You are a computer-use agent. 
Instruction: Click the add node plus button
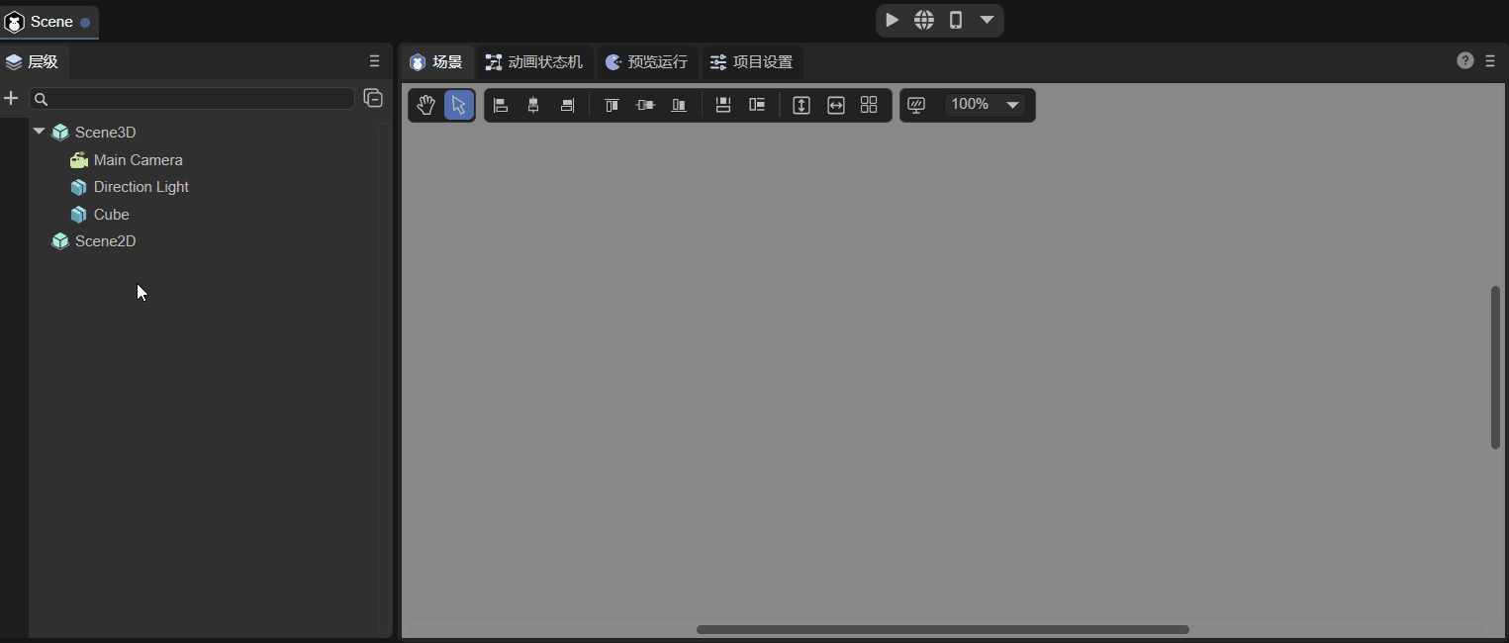click(x=12, y=98)
